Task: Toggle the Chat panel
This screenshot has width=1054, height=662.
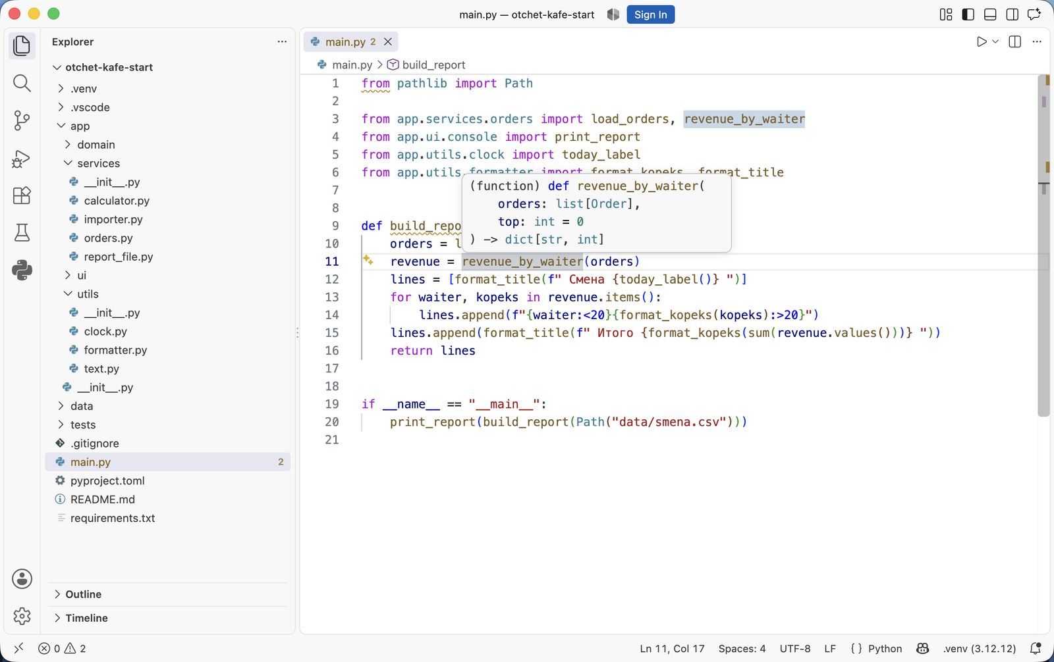Action: click(x=1035, y=14)
